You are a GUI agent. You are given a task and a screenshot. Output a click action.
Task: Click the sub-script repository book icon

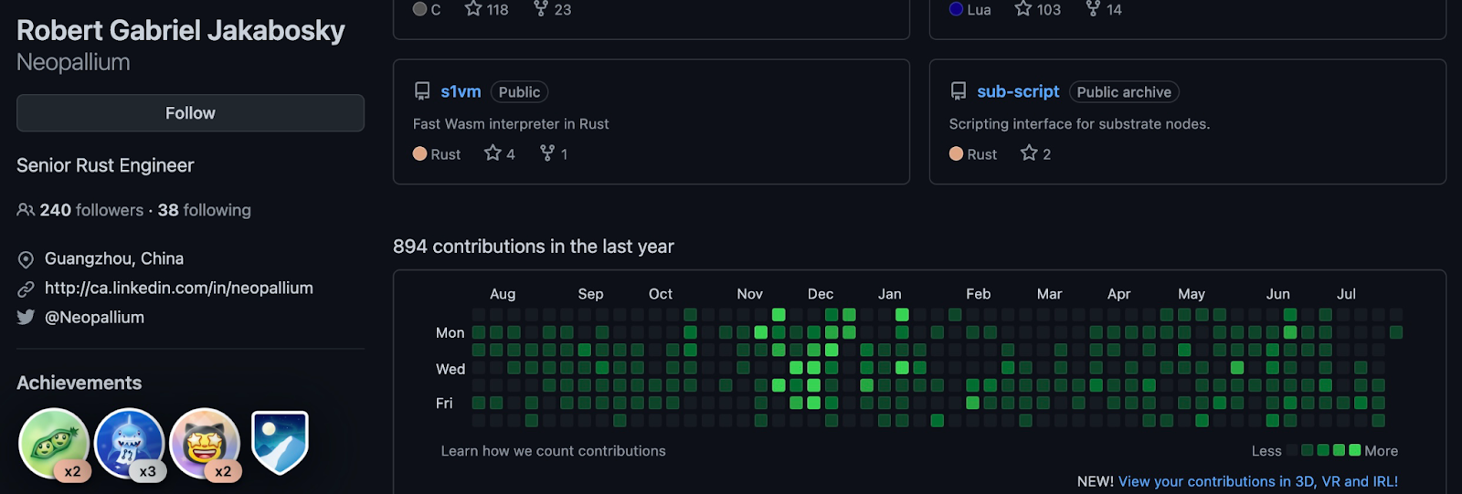tap(959, 91)
